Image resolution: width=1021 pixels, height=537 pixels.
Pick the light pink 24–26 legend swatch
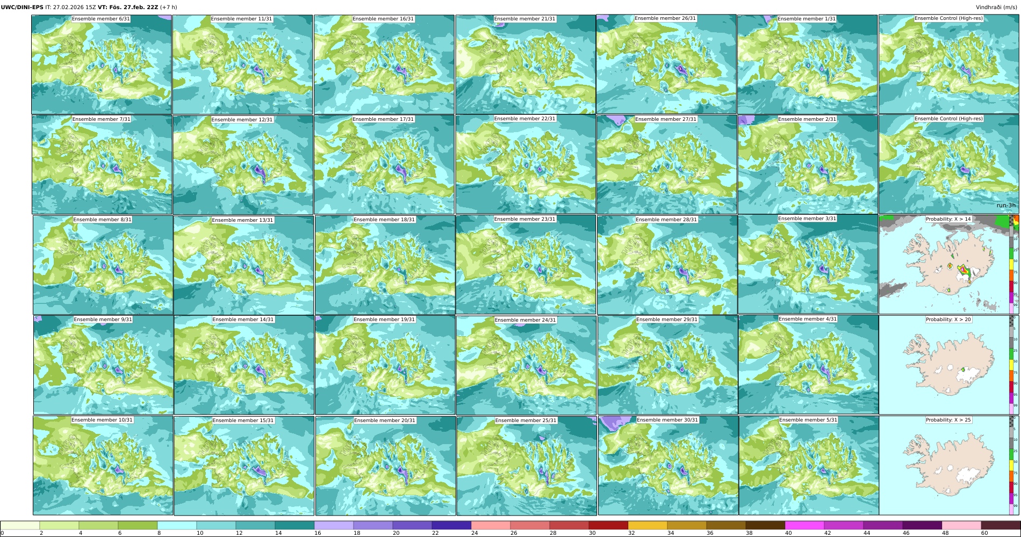click(491, 525)
